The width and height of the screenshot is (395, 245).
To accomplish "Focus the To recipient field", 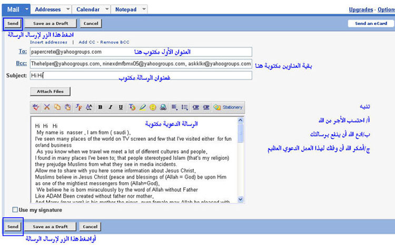I will point(141,52).
